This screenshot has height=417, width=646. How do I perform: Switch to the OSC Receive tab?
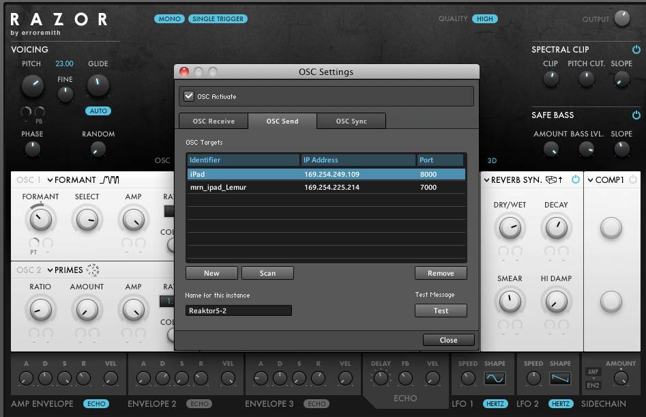(214, 121)
